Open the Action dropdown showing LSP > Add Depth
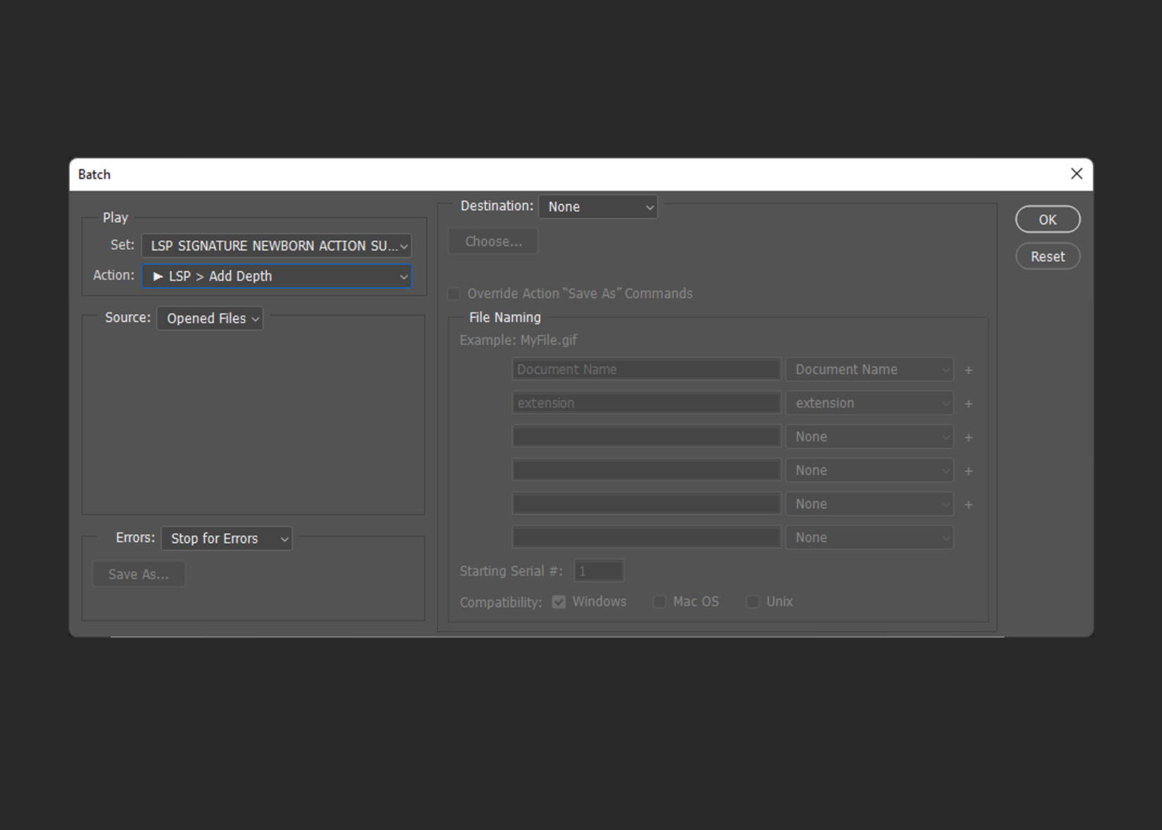 (x=276, y=276)
